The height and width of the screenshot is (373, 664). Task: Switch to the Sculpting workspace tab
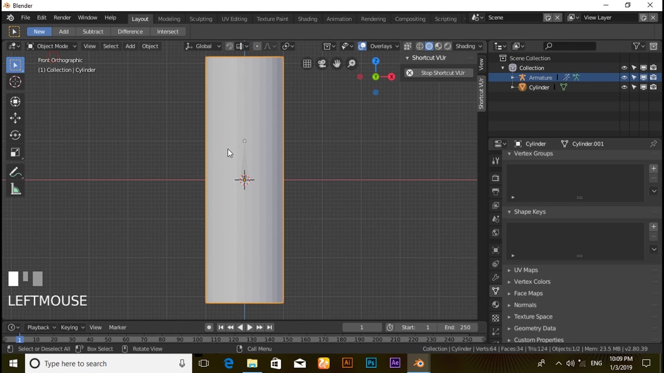pyautogui.click(x=201, y=19)
